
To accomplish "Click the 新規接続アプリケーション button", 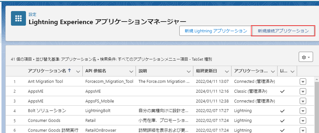I will point(283,31).
